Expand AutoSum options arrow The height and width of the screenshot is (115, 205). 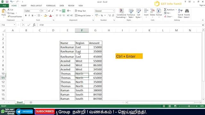coord(176,10)
